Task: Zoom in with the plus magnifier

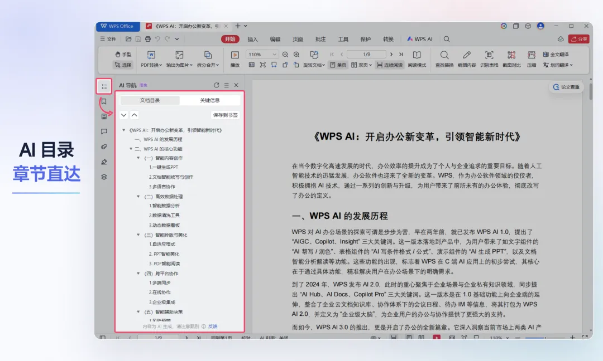Action: pyautogui.click(x=296, y=55)
